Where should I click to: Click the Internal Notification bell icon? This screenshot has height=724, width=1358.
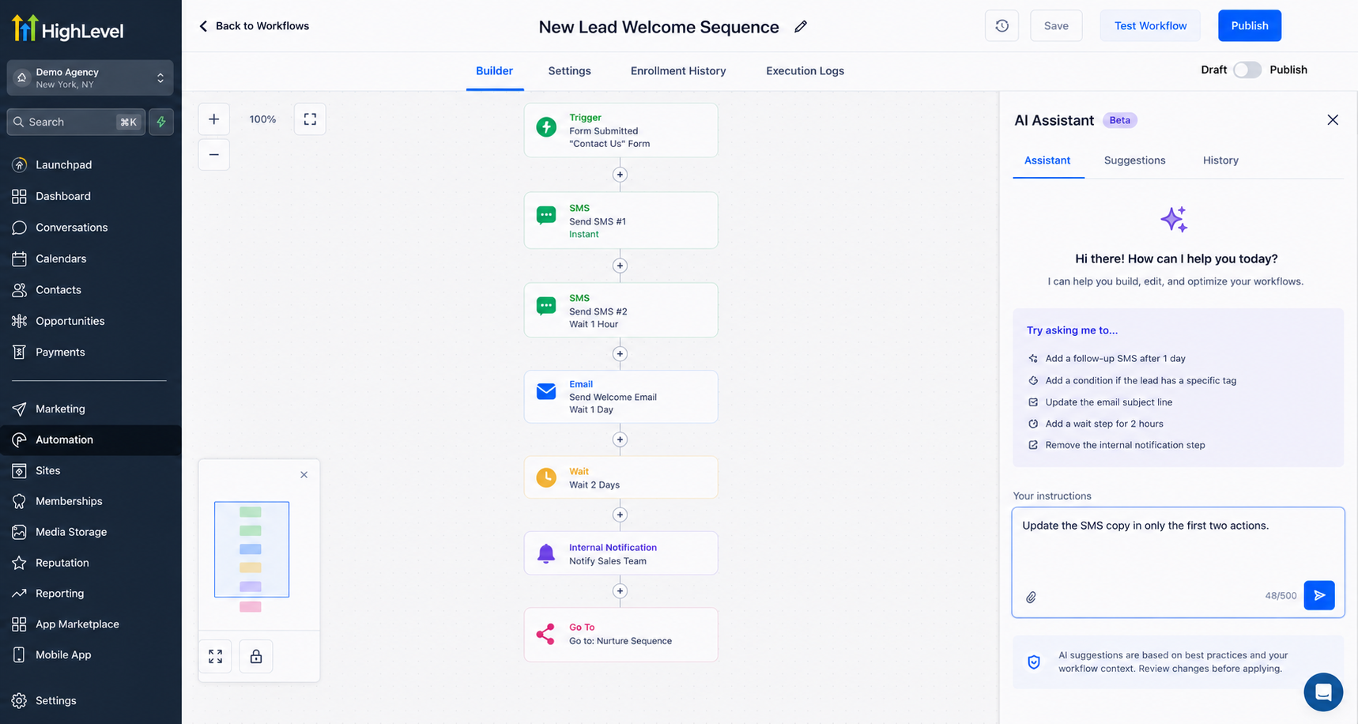[546, 553]
